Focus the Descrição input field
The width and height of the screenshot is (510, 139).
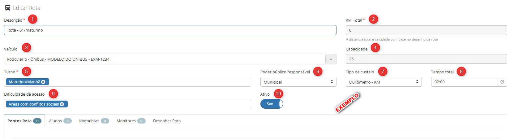(x=170, y=30)
